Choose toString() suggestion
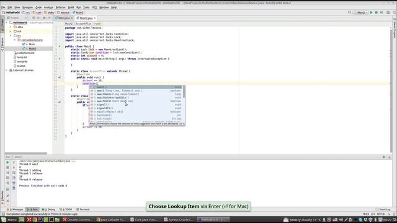This screenshot has height=223, width=397. [136, 118]
